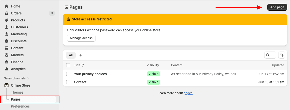Image resolution: width=290 pixels, height=110 pixels.
Task: Expand the Sales channels chevron
Action: [x=28, y=78]
